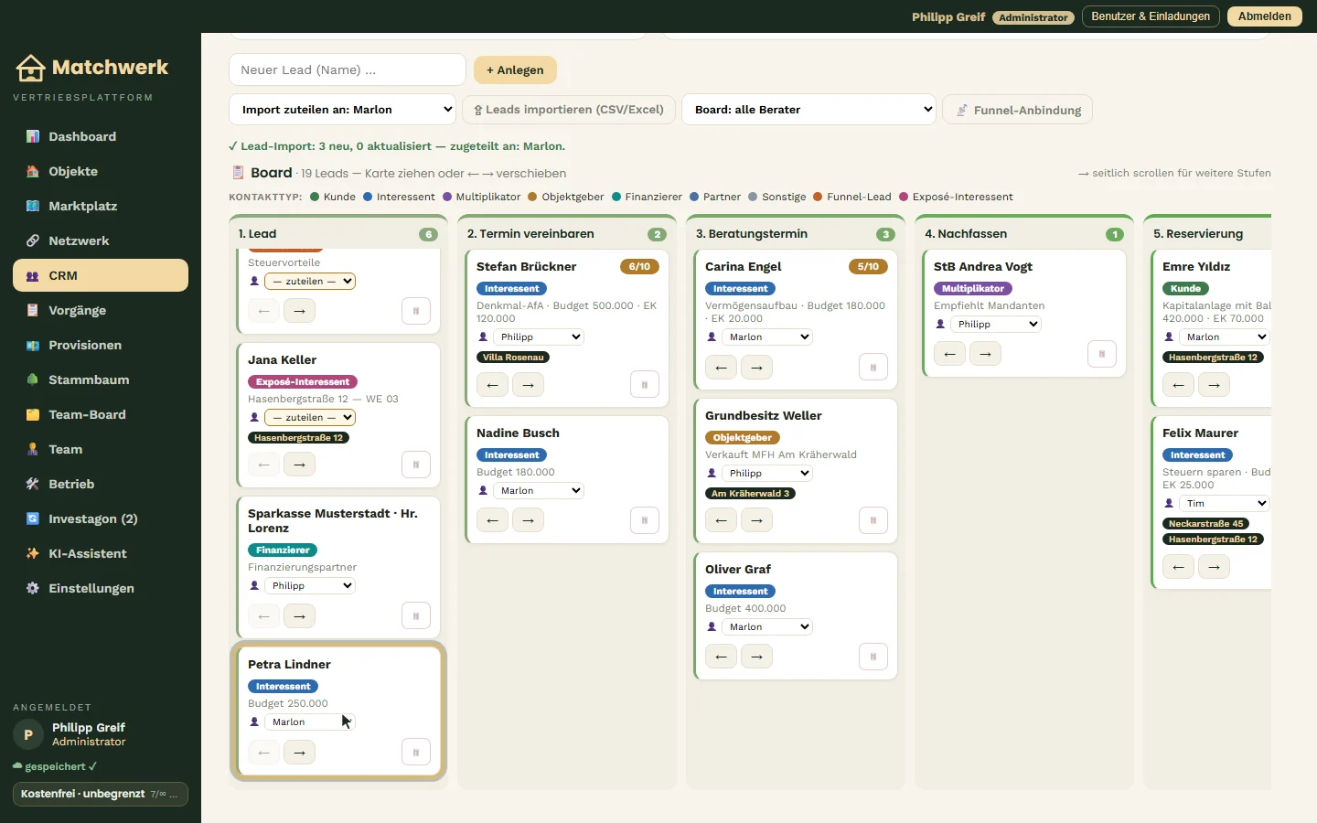Image resolution: width=1317 pixels, height=823 pixels.
Task: Click the Kostenfrei · unbegrenzt plan badge
Action: point(101,795)
